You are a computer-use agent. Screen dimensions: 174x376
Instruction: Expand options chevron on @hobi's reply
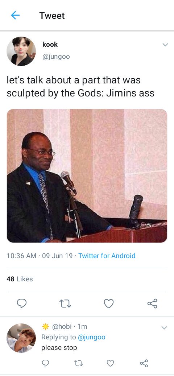point(164,328)
